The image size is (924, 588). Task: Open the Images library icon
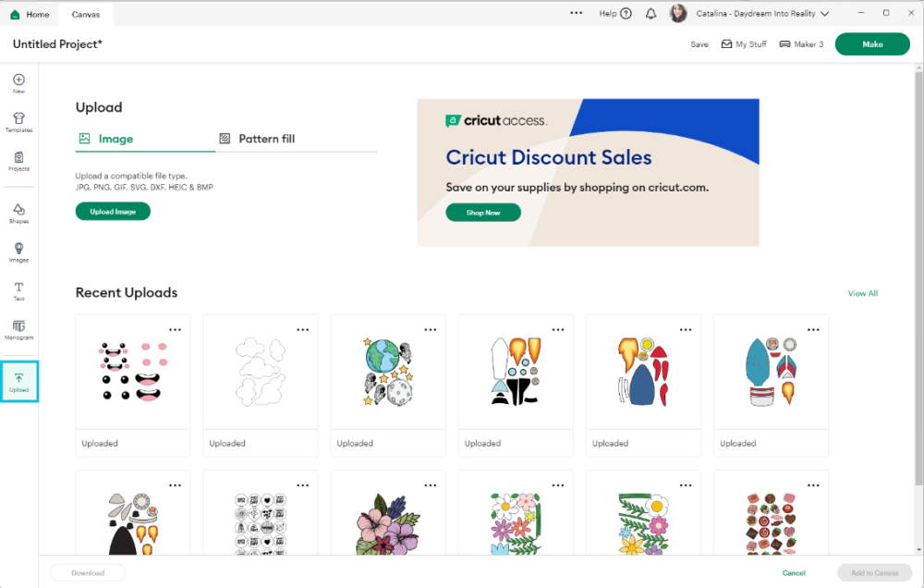click(x=18, y=252)
